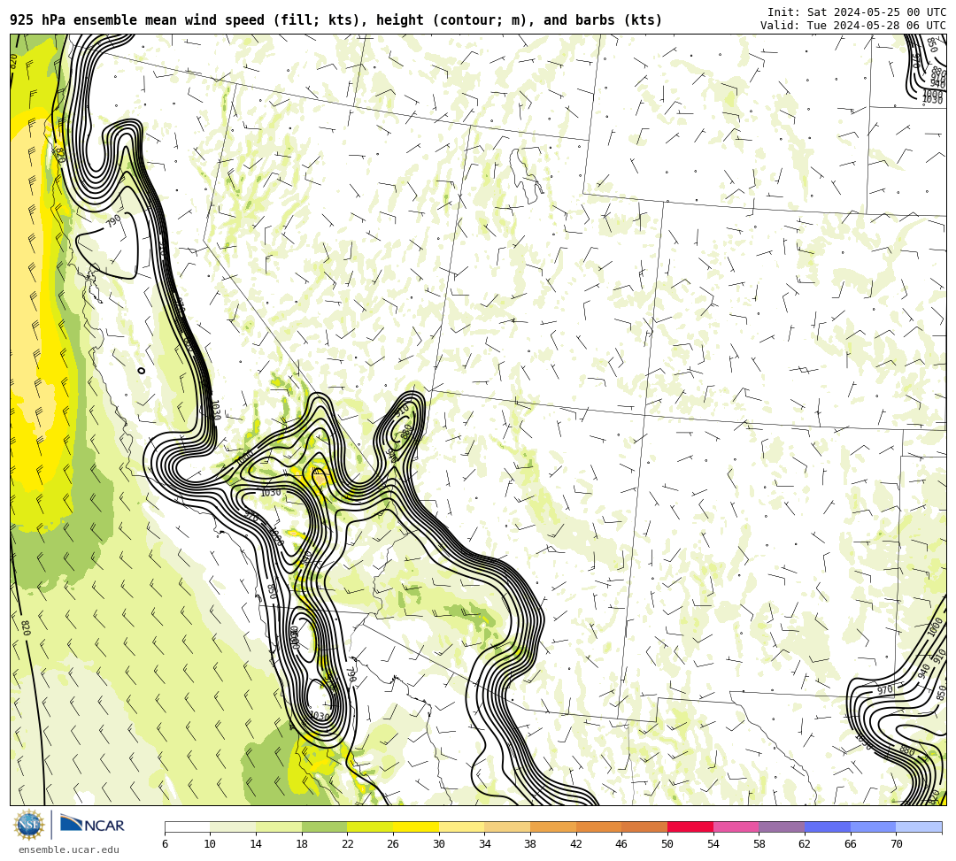The height and width of the screenshot is (861, 956).
Task: Click the colorbar tick label 66
Action: (851, 844)
